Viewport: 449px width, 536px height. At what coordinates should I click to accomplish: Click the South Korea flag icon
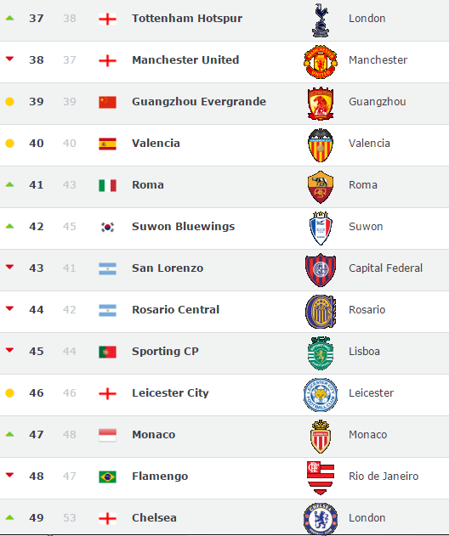[107, 227]
